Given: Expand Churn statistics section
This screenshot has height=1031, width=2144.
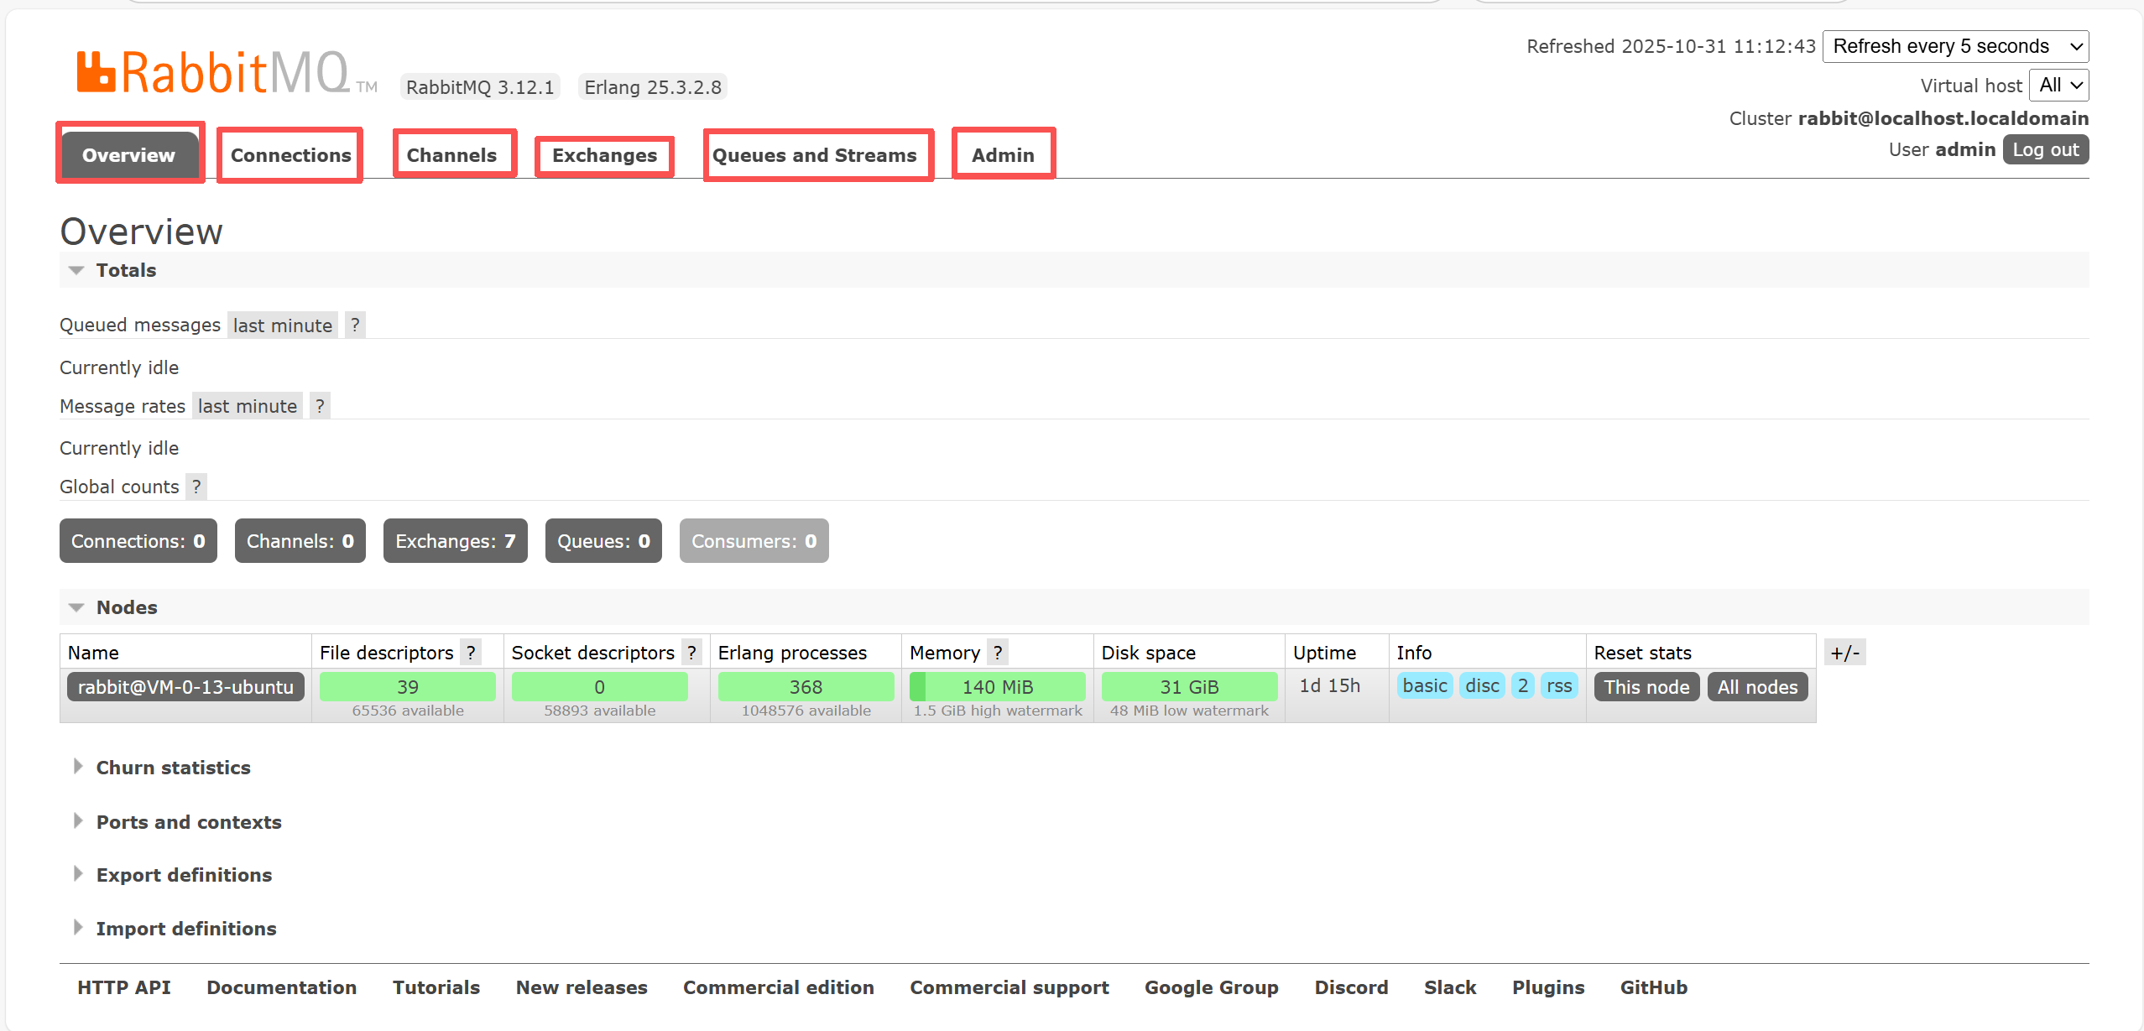Looking at the screenshot, I should point(173,768).
